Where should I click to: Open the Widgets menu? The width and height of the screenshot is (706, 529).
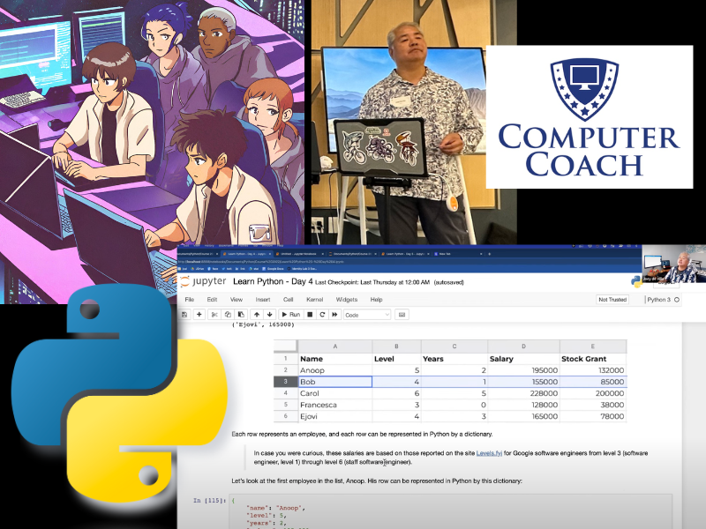[347, 300]
